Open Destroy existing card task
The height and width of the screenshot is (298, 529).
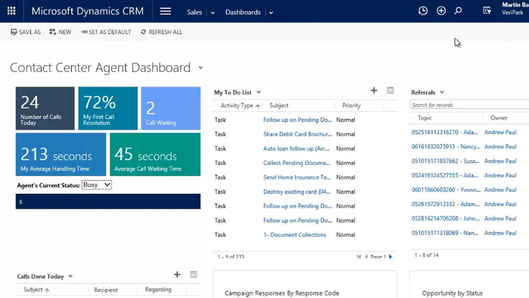pos(296,192)
